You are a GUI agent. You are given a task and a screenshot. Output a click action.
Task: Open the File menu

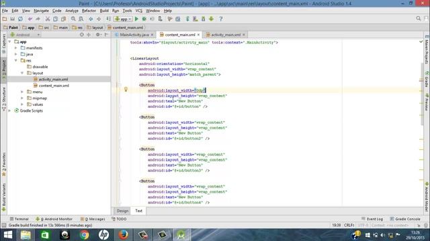coord(5,11)
